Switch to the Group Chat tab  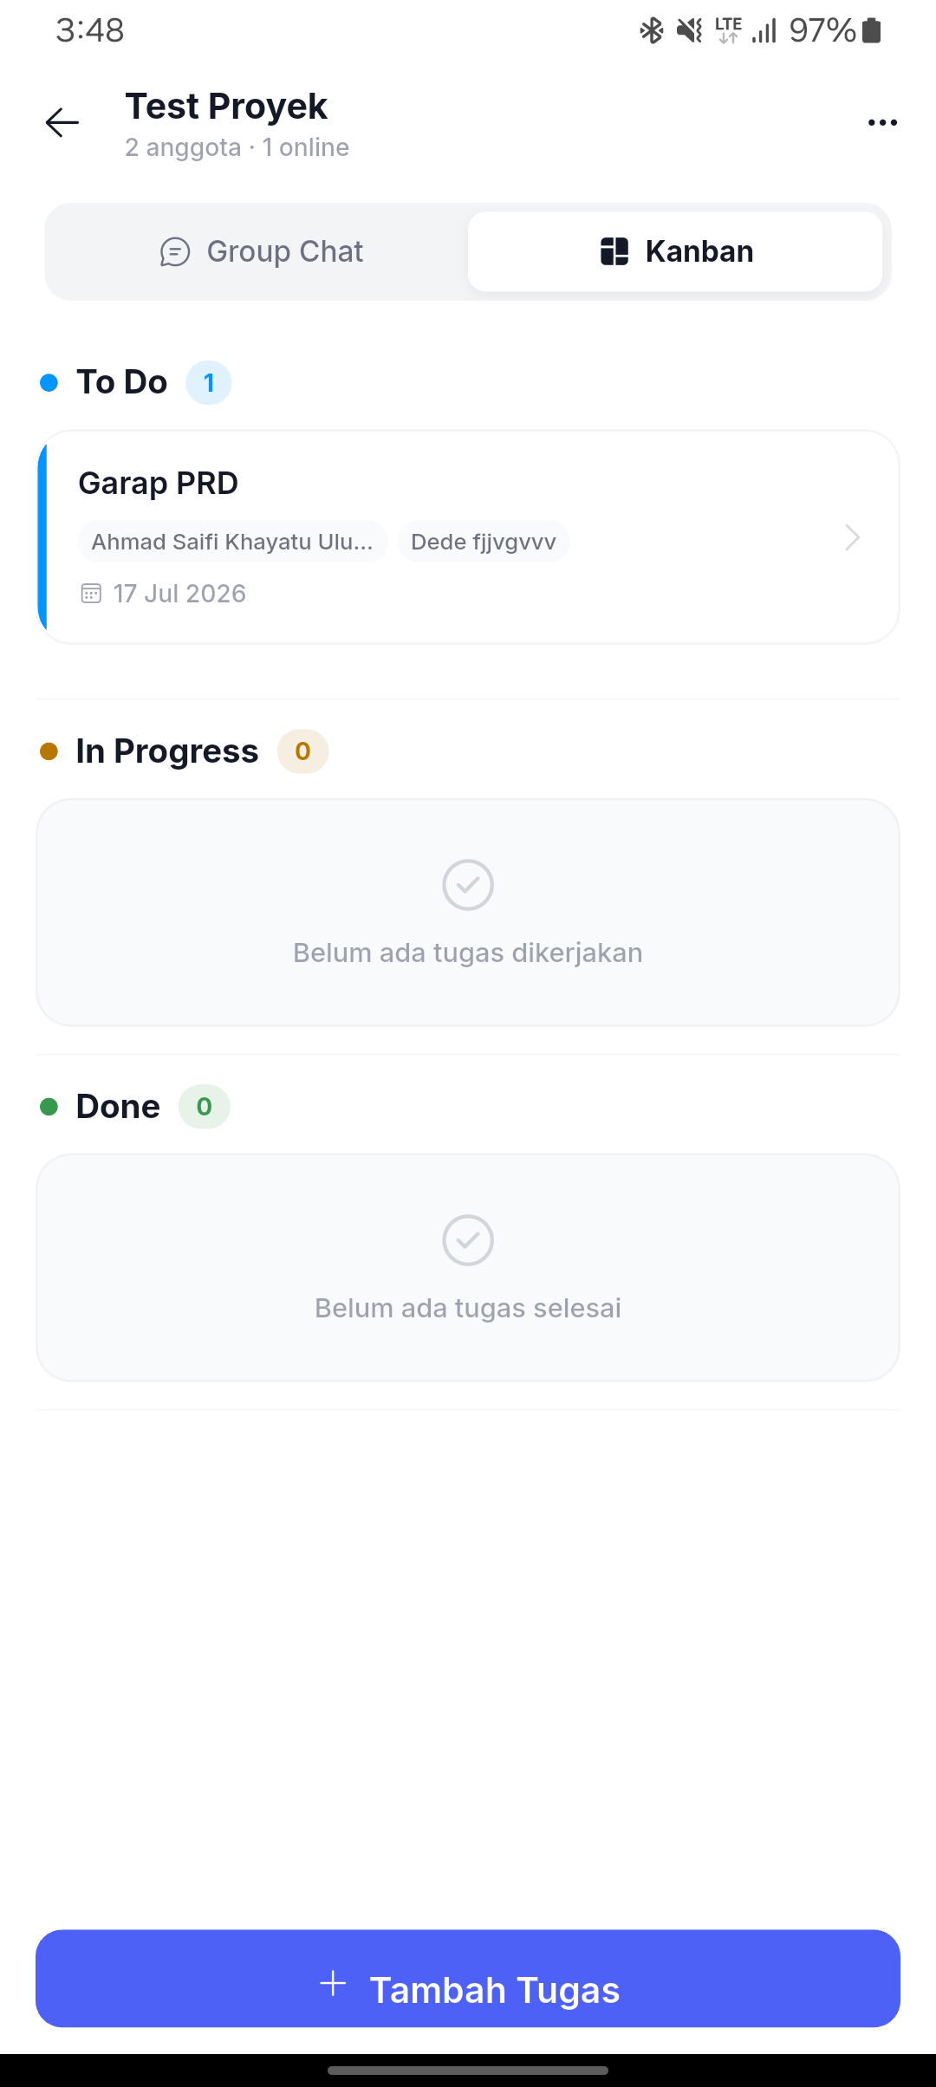[260, 252]
